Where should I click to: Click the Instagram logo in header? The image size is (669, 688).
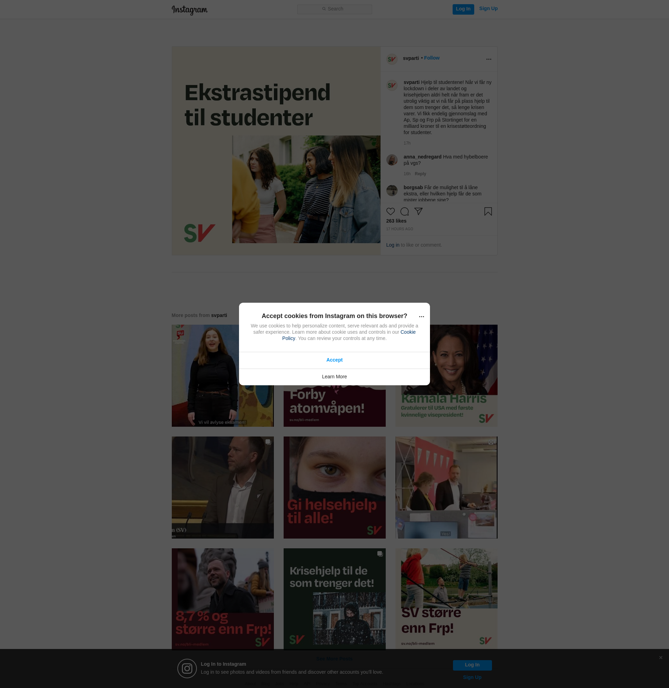coord(190,10)
